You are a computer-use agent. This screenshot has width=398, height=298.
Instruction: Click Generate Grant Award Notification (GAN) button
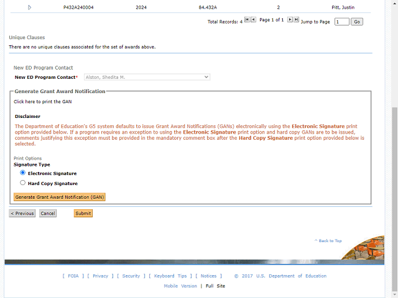tap(60, 197)
